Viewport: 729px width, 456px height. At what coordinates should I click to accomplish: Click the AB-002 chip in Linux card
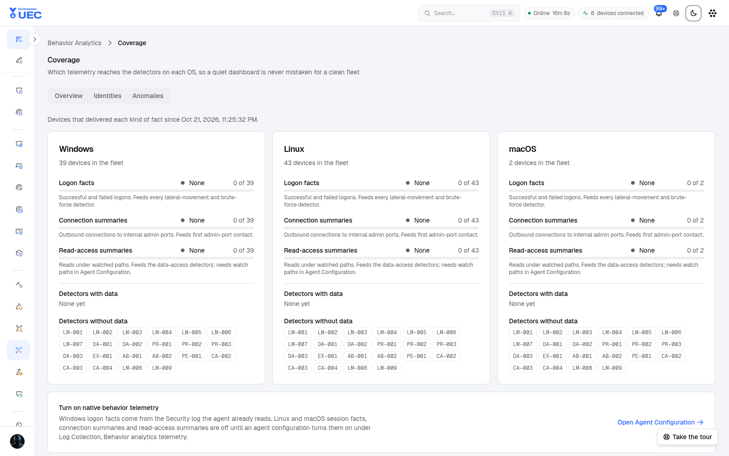pos(387,356)
